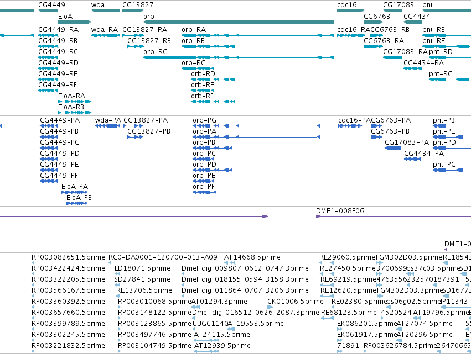Select transcript CG4434-RA
Viewport: 471px width, 354px height.
click(x=423, y=63)
